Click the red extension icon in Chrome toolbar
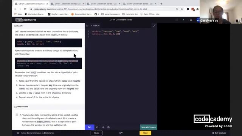This screenshot has width=242, height=136. [193, 9]
